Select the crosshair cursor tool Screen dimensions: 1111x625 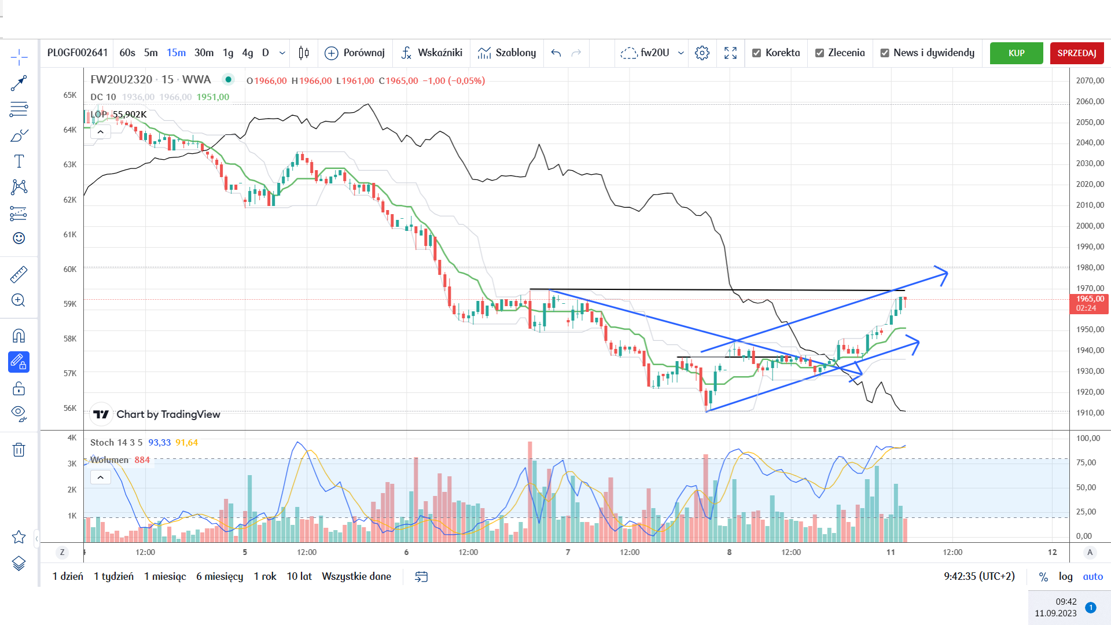[19, 57]
